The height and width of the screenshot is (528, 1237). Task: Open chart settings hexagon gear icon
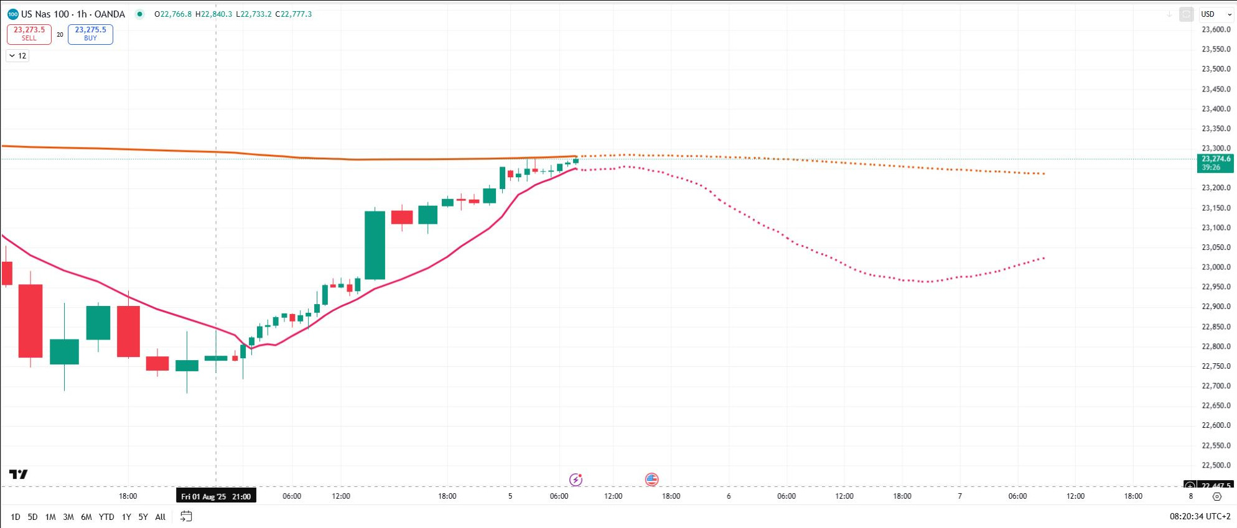click(1217, 496)
